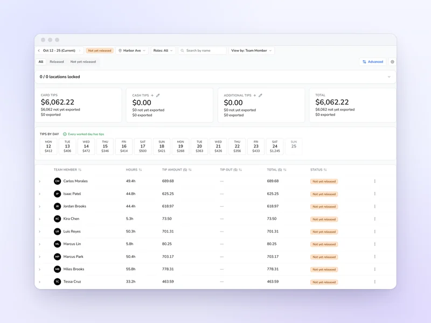
Task: Open more options for Marcus Park
Action: pyautogui.click(x=374, y=257)
